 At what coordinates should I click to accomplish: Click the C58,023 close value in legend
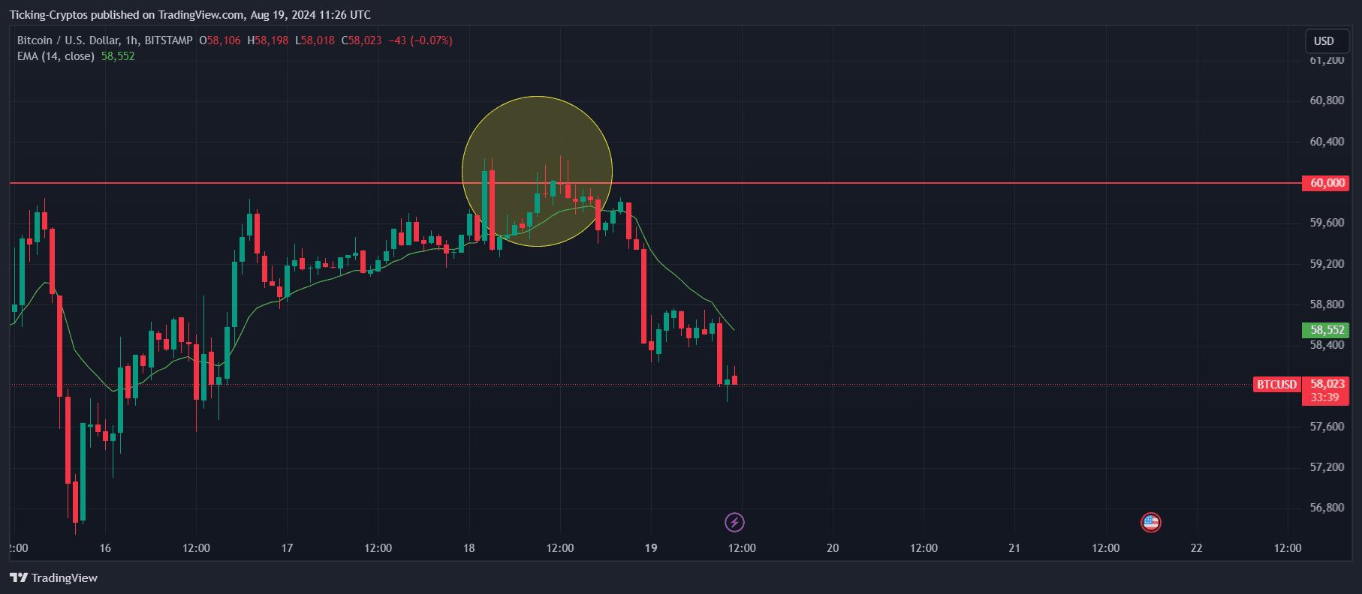361,40
